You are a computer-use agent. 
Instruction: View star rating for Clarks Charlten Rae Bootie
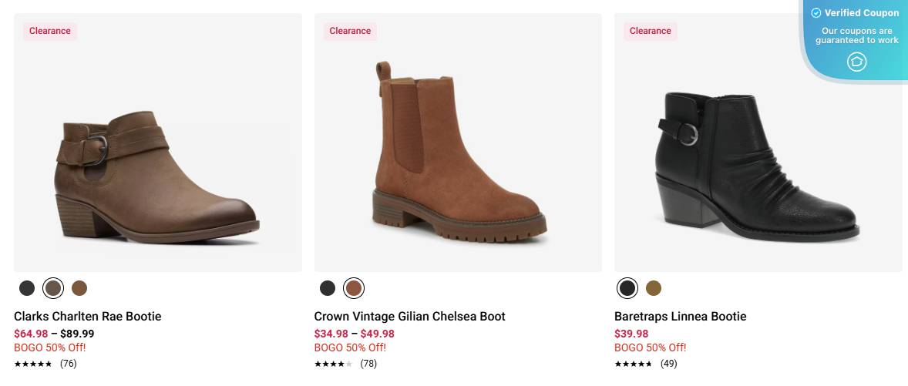click(33, 364)
